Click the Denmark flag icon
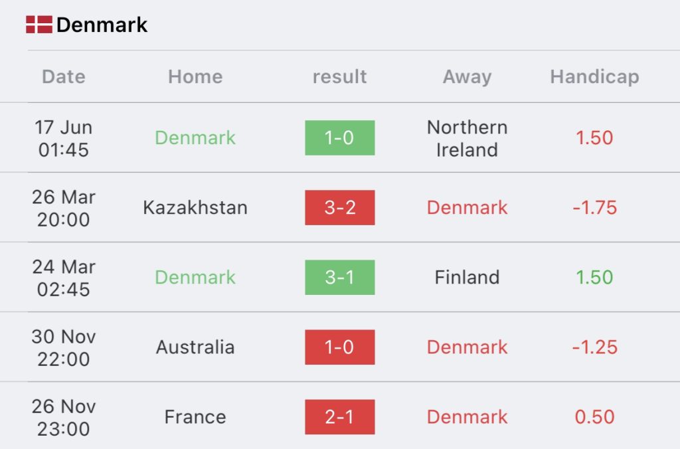This screenshot has height=449, width=680. [39, 25]
